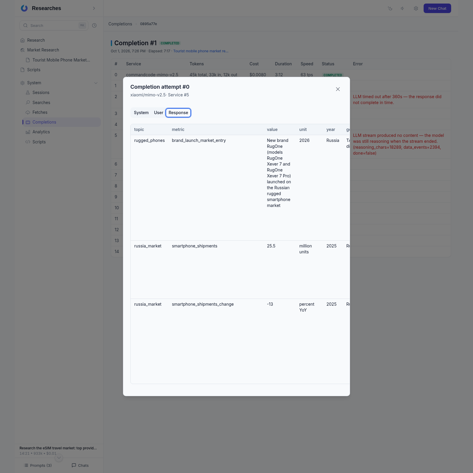Open Sessions page
The image size is (473, 473).
click(41, 93)
